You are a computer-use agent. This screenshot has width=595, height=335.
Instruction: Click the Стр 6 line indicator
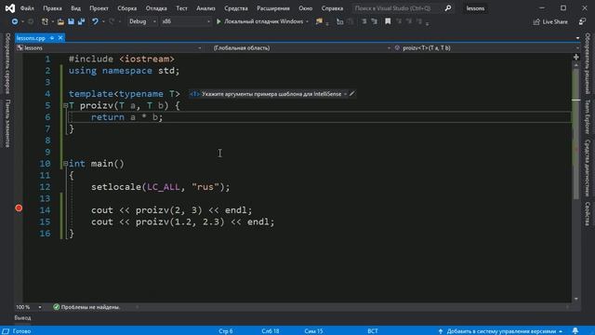[x=225, y=331]
